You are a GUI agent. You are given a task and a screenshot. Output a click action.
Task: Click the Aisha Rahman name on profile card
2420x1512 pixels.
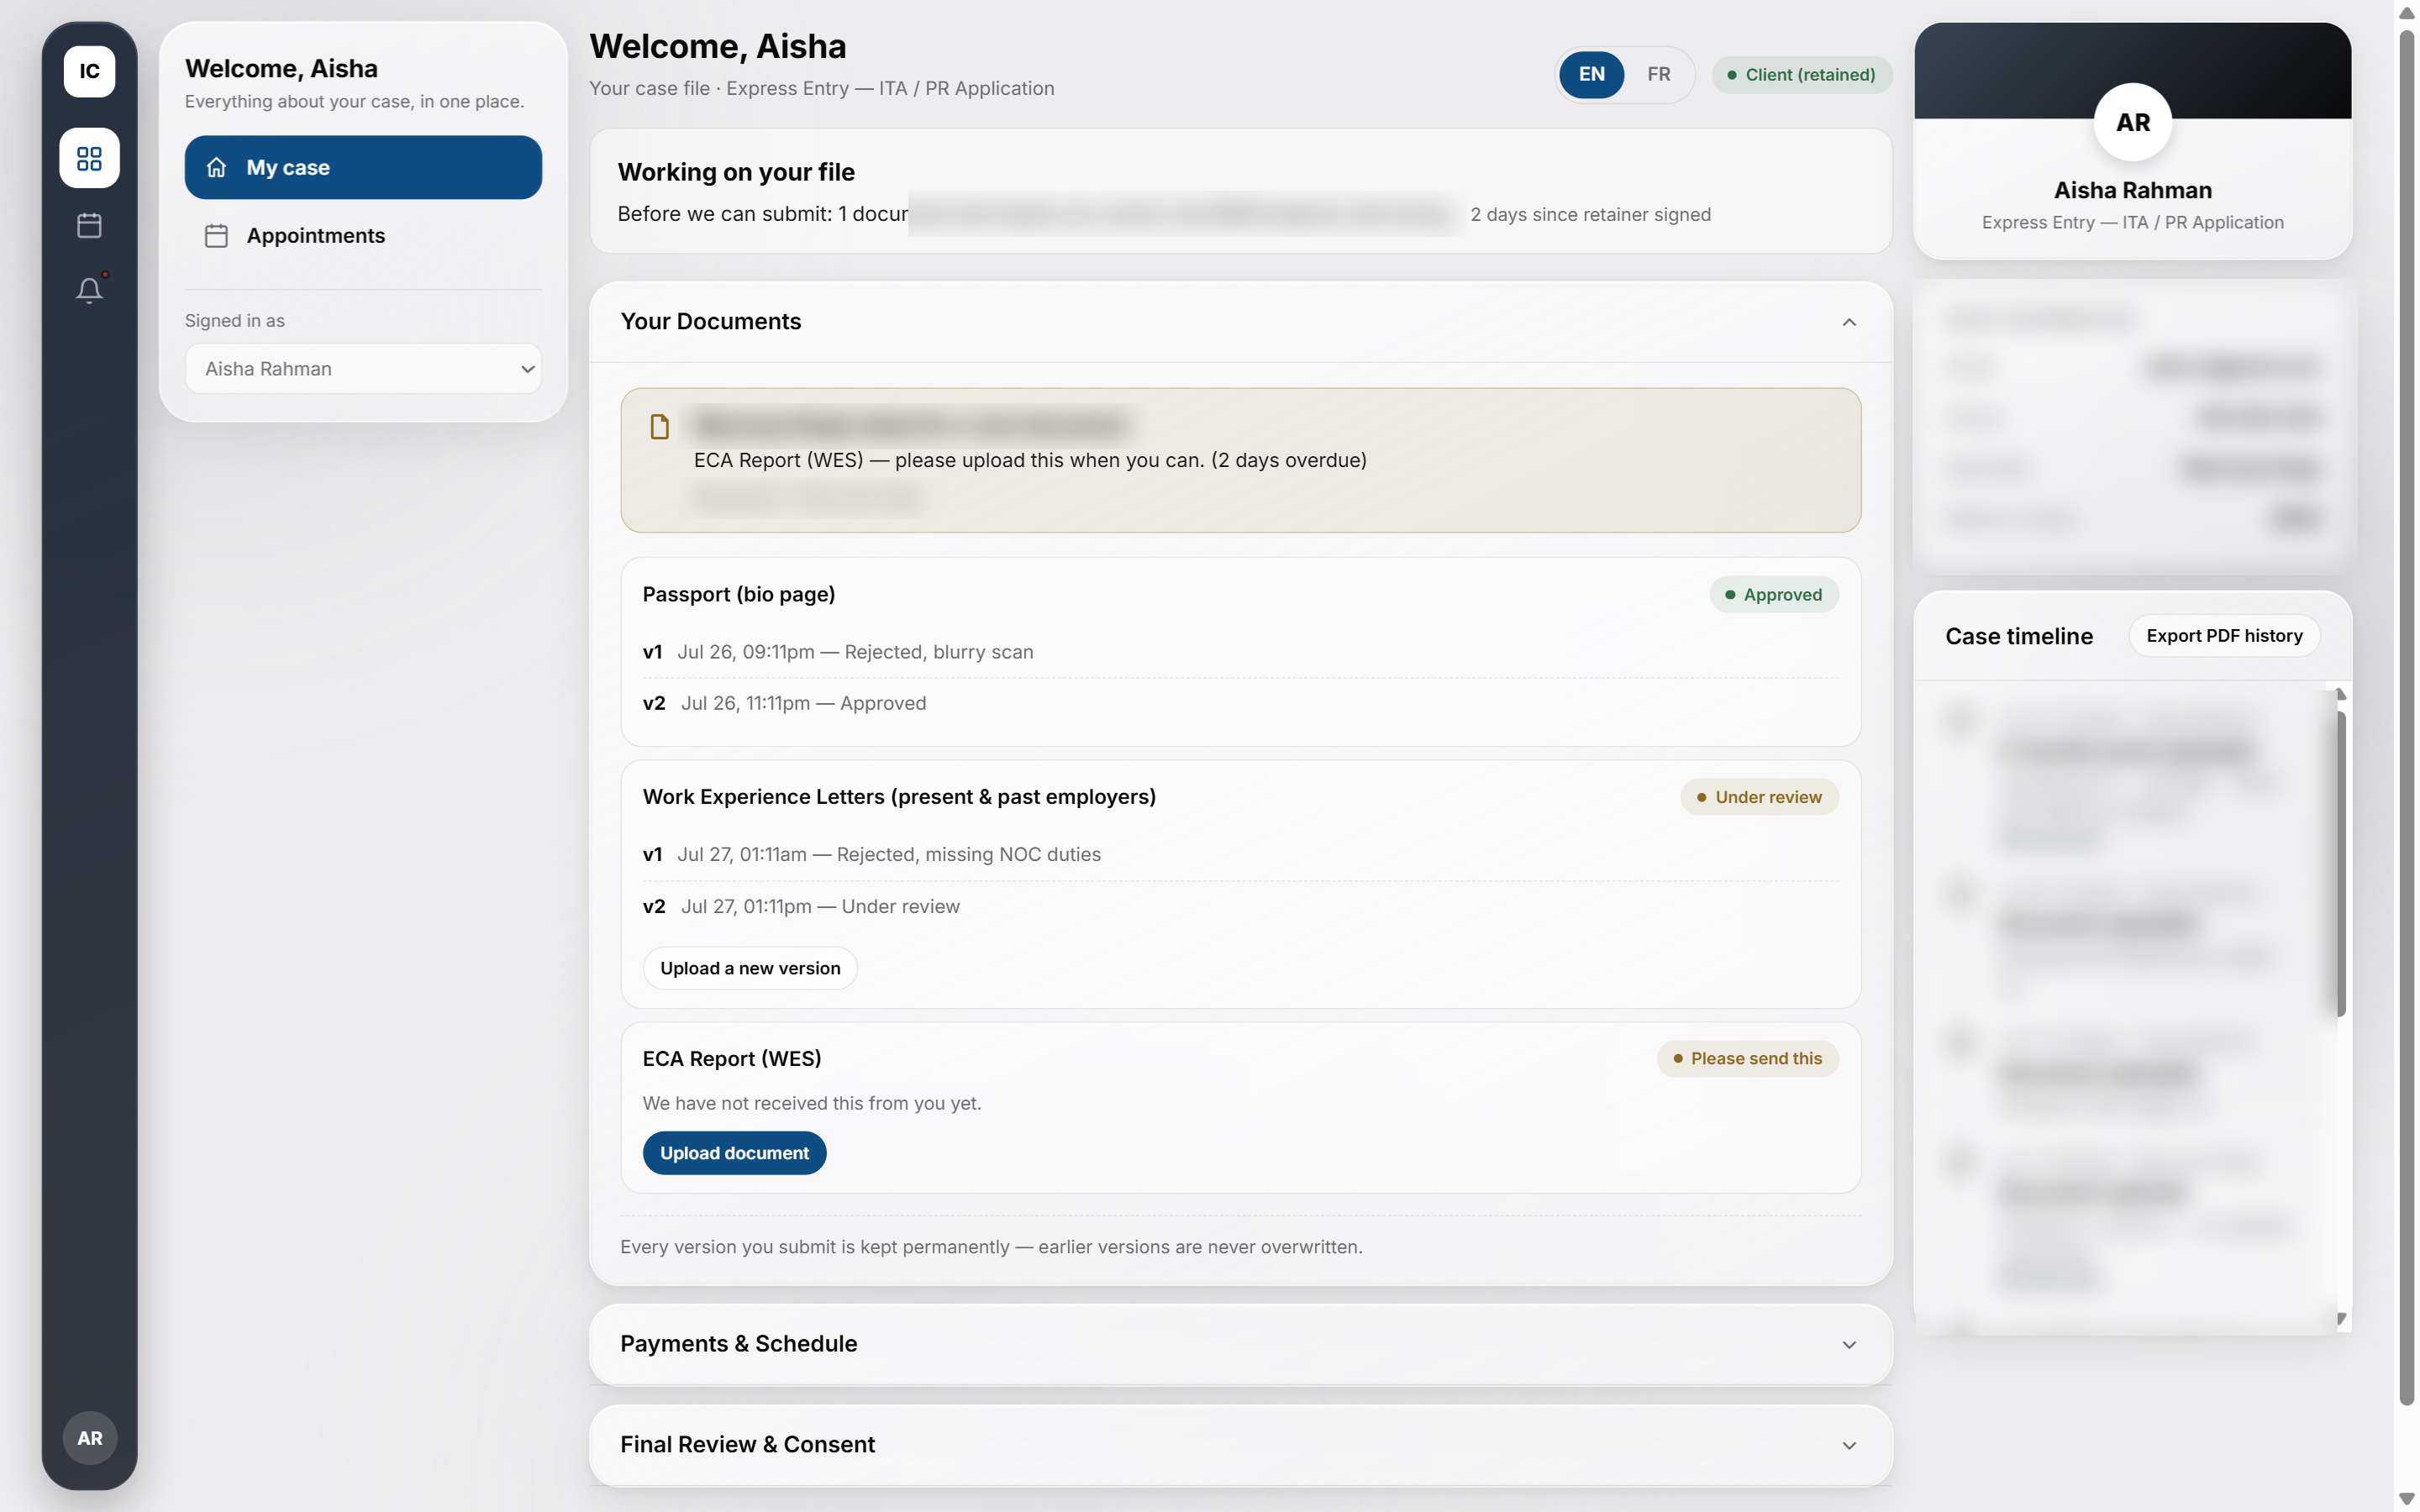tap(2132, 190)
